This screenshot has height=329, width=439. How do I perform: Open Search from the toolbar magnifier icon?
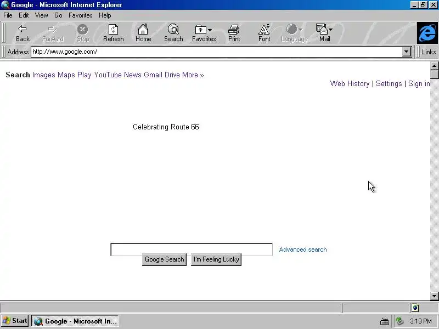pyautogui.click(x=173, y=33)
